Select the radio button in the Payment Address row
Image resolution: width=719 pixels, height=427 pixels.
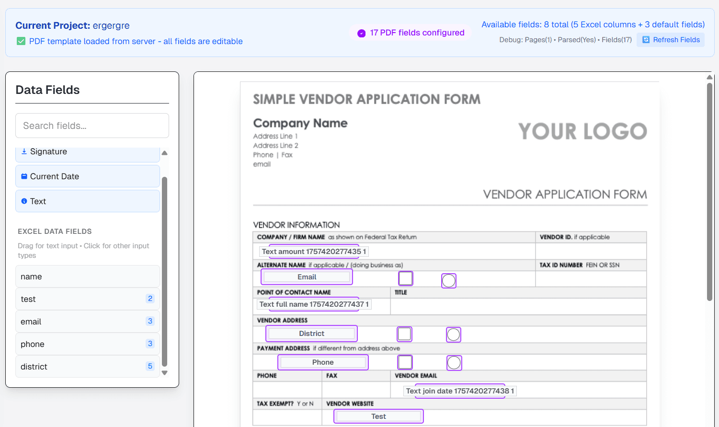coord(454,363)
